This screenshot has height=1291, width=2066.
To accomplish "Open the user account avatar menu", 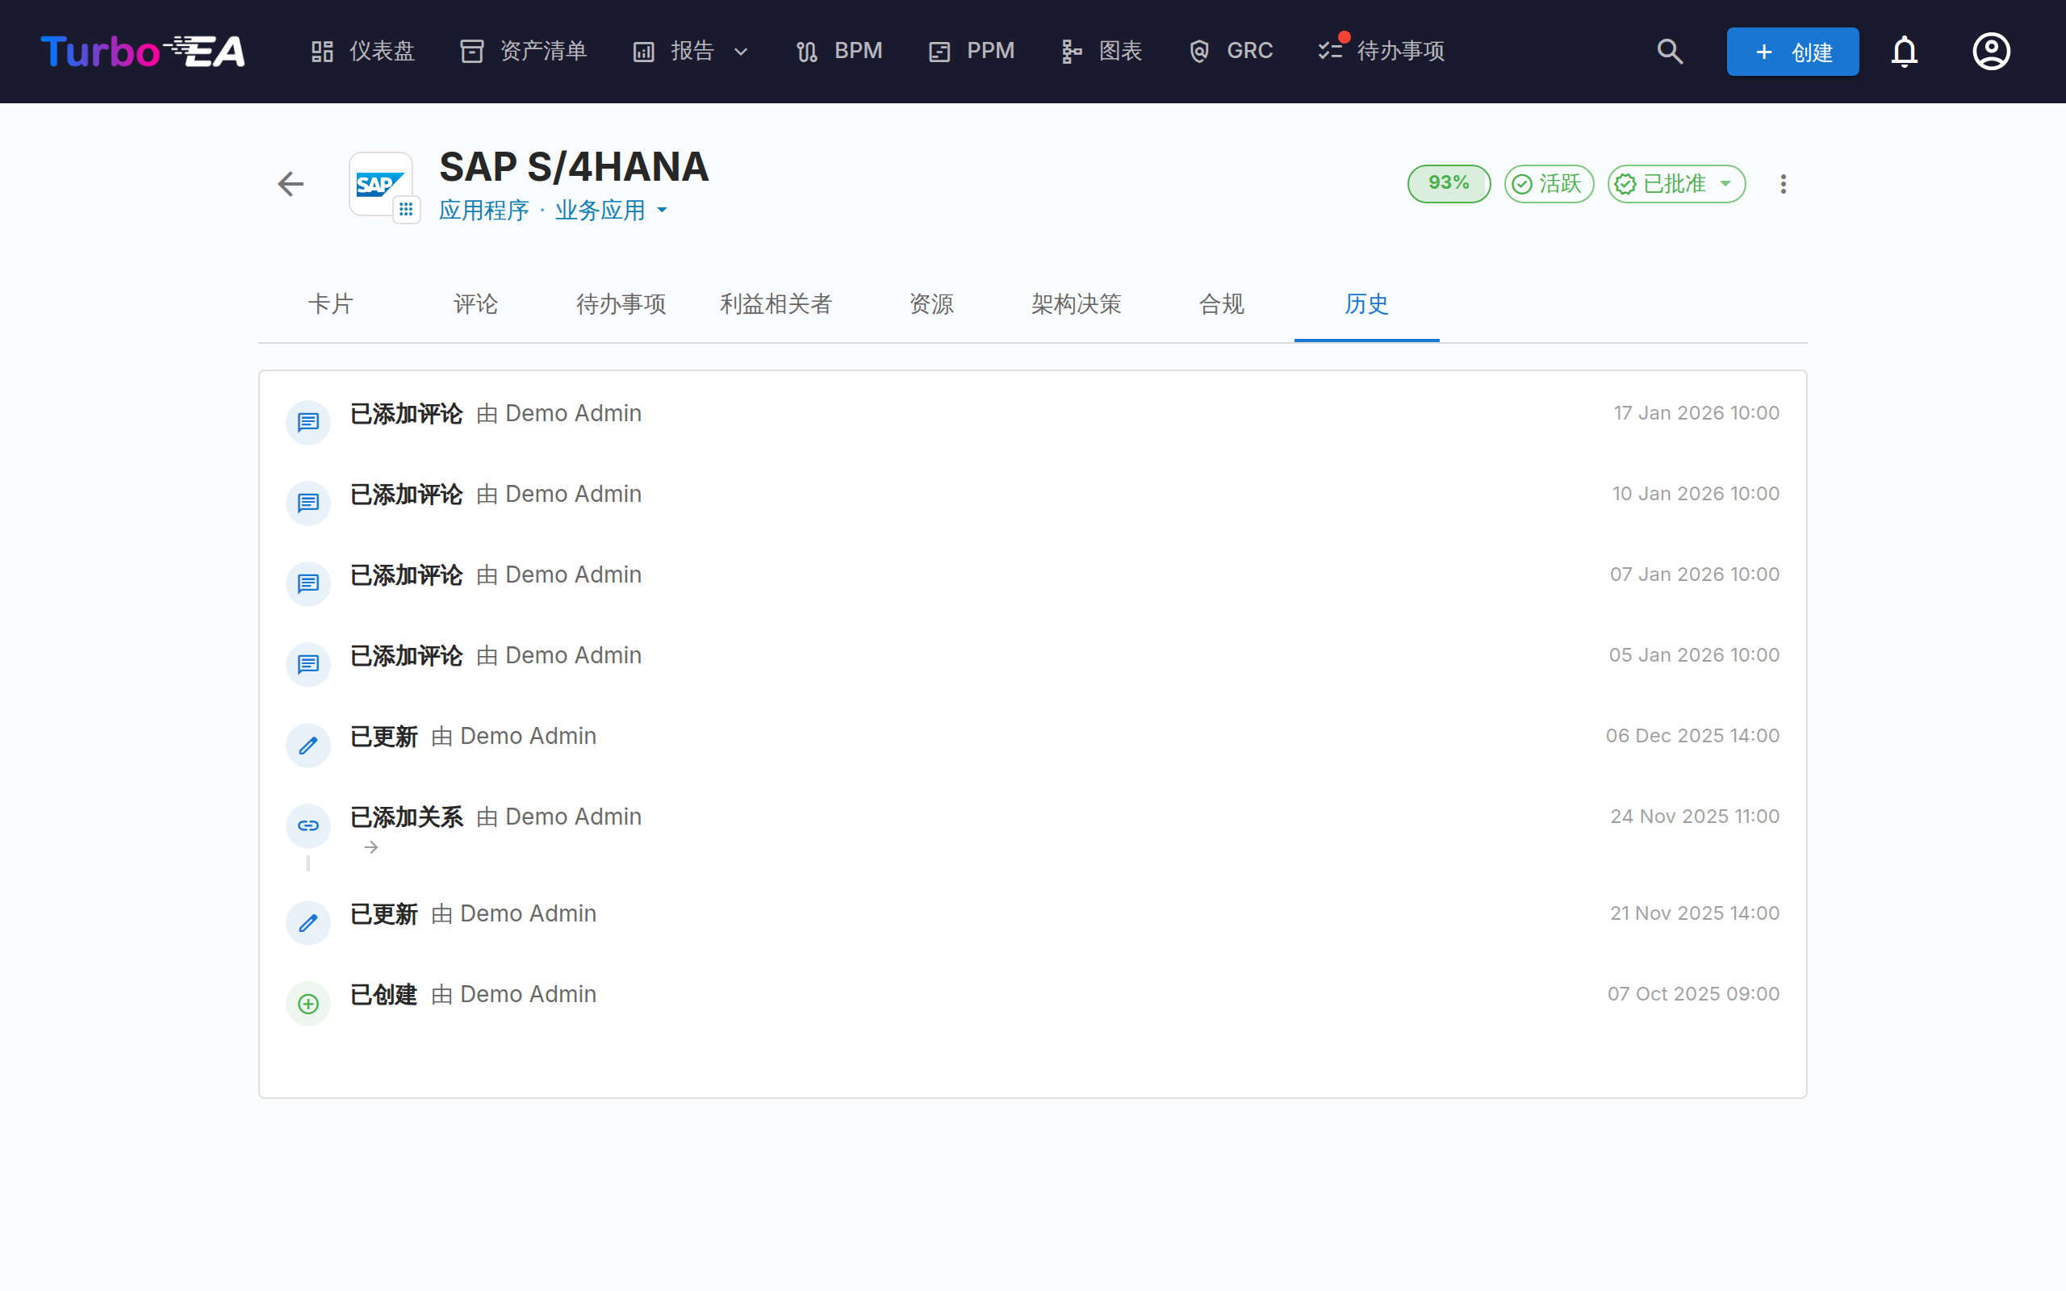I will [1991, 51].
